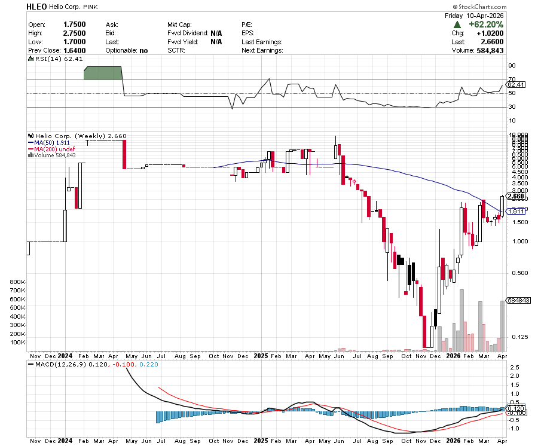Screen dimensions: 538x446
Task: Click the SCTR: label
Action: click(176, 50)
